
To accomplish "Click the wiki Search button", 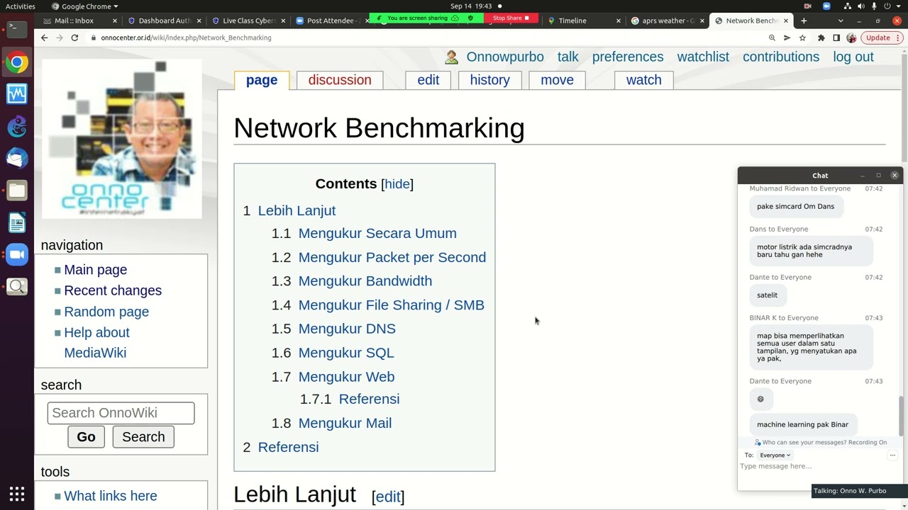I will click(143, 437).
